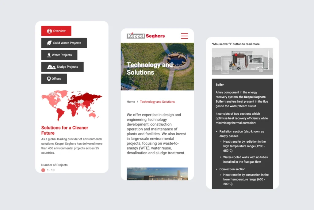Screen dimensions: 314x210
Task: Click the 1 - 10 legend color dot
Action: click(x=43, y=170)
